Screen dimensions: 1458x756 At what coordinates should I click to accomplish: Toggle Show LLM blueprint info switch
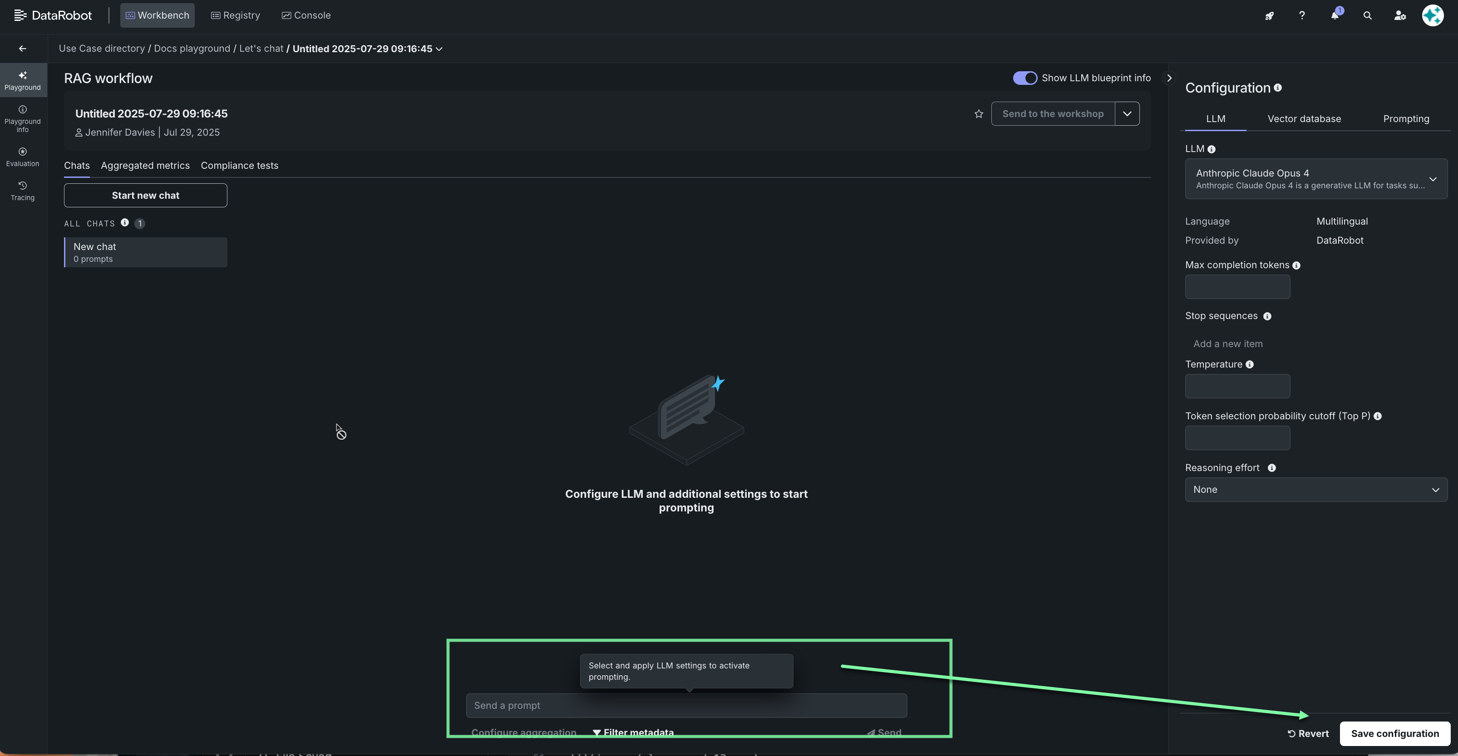(x=1025, y=78)
